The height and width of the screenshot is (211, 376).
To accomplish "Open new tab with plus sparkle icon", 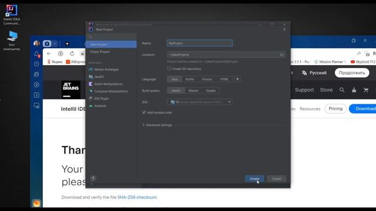I will (x=67, y=43).
